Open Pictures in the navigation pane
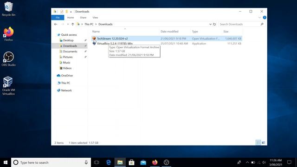The height and width of the screenshot is (167, 297). tap(68, 57)
